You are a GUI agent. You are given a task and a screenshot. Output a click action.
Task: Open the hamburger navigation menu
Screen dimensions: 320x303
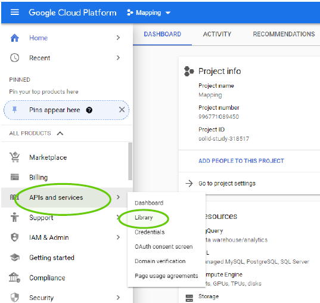(15, 13)
